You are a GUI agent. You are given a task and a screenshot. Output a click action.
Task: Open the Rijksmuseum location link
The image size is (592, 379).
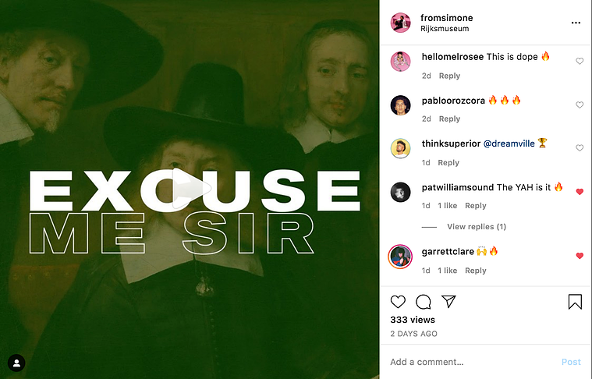[445, 29]
